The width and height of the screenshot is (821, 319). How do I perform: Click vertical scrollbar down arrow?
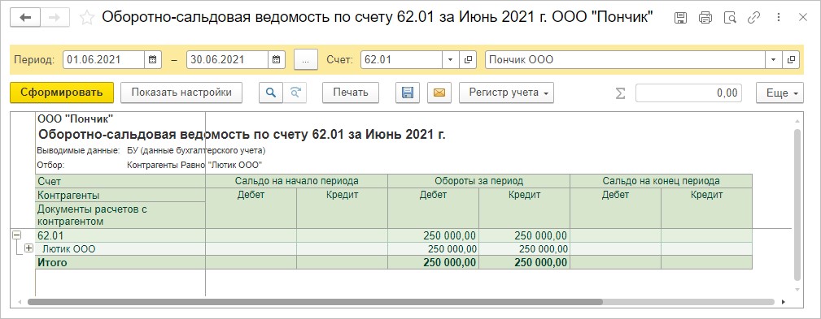[798, 289]
